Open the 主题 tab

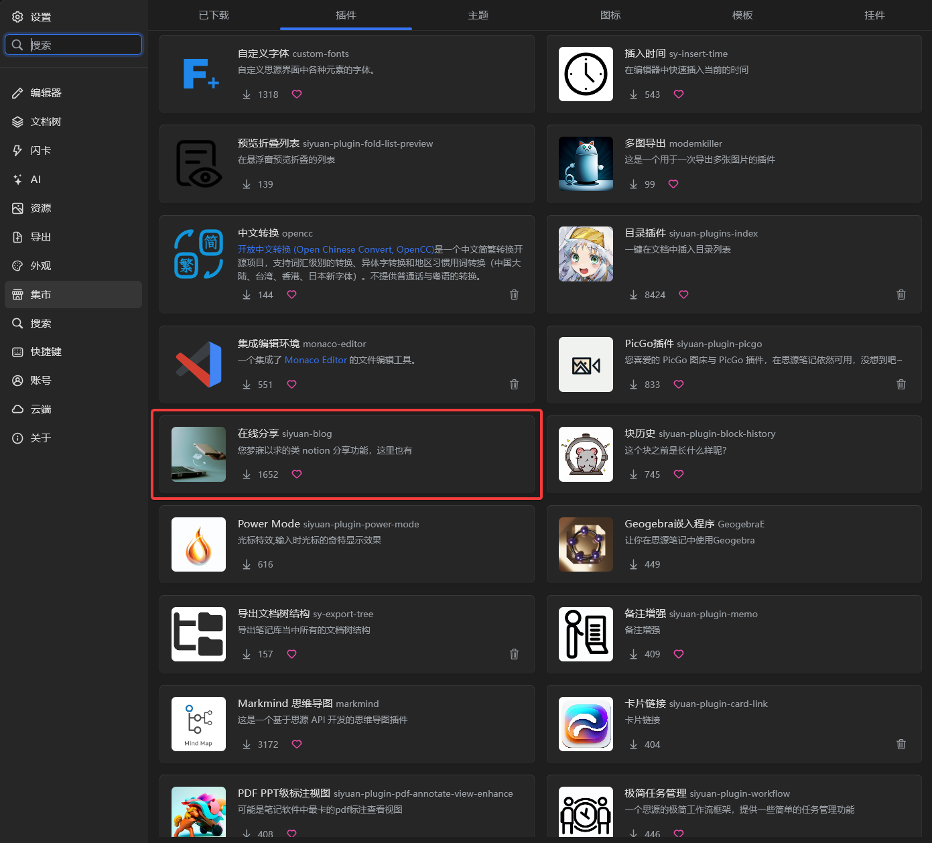pyautogui.click(x=478, y=15)
